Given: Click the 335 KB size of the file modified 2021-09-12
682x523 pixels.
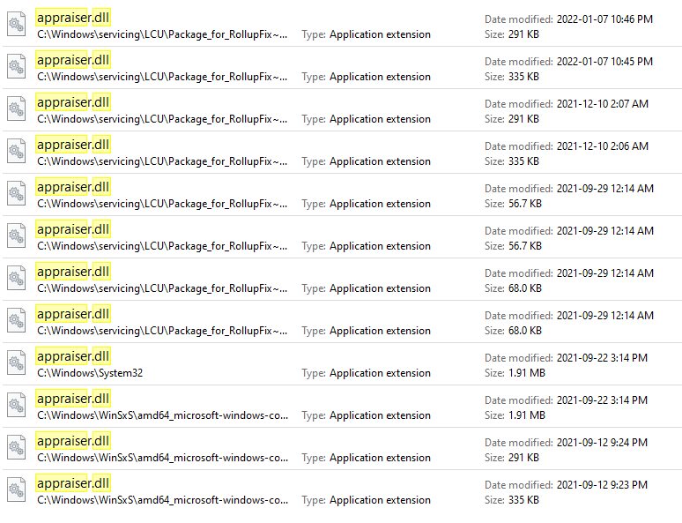Looking at the screenshot, I should (x=523, y=500).
